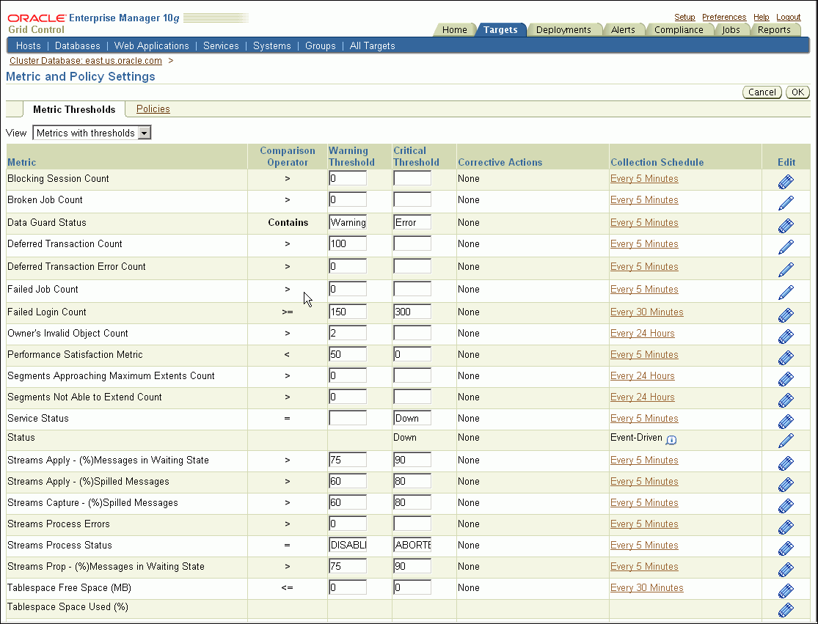Open the View metrics dropdown

92,133
